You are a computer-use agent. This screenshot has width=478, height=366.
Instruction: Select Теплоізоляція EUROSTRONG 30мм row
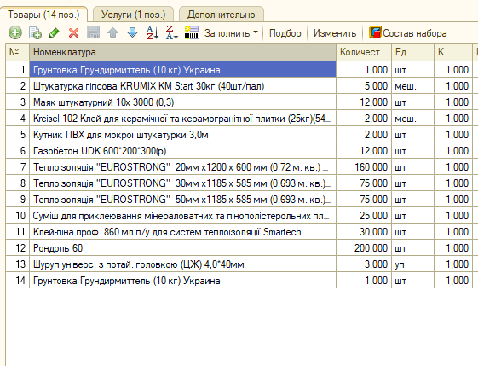tap(182, 183)
